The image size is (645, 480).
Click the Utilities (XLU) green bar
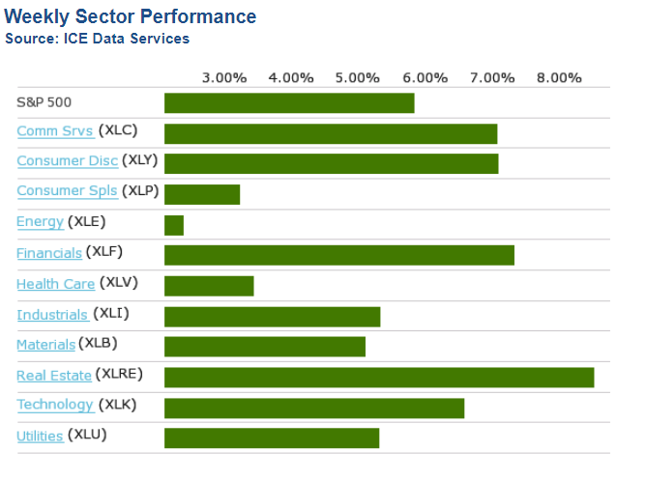click(272, 438)
